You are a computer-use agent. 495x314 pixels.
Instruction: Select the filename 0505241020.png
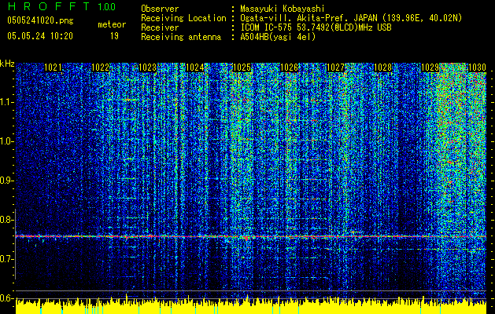pos(40,20)
